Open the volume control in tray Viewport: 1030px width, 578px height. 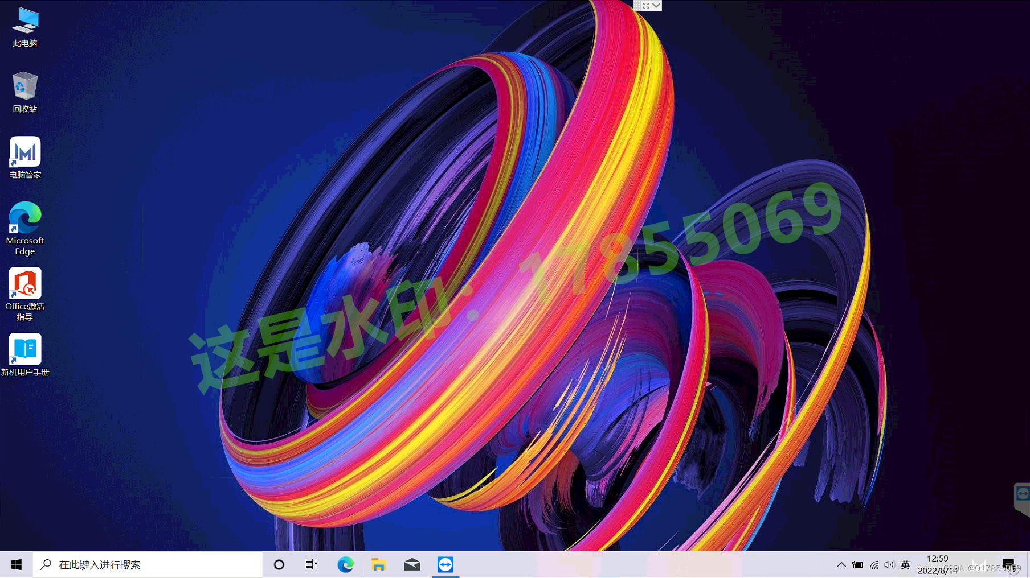click(889, 565)
